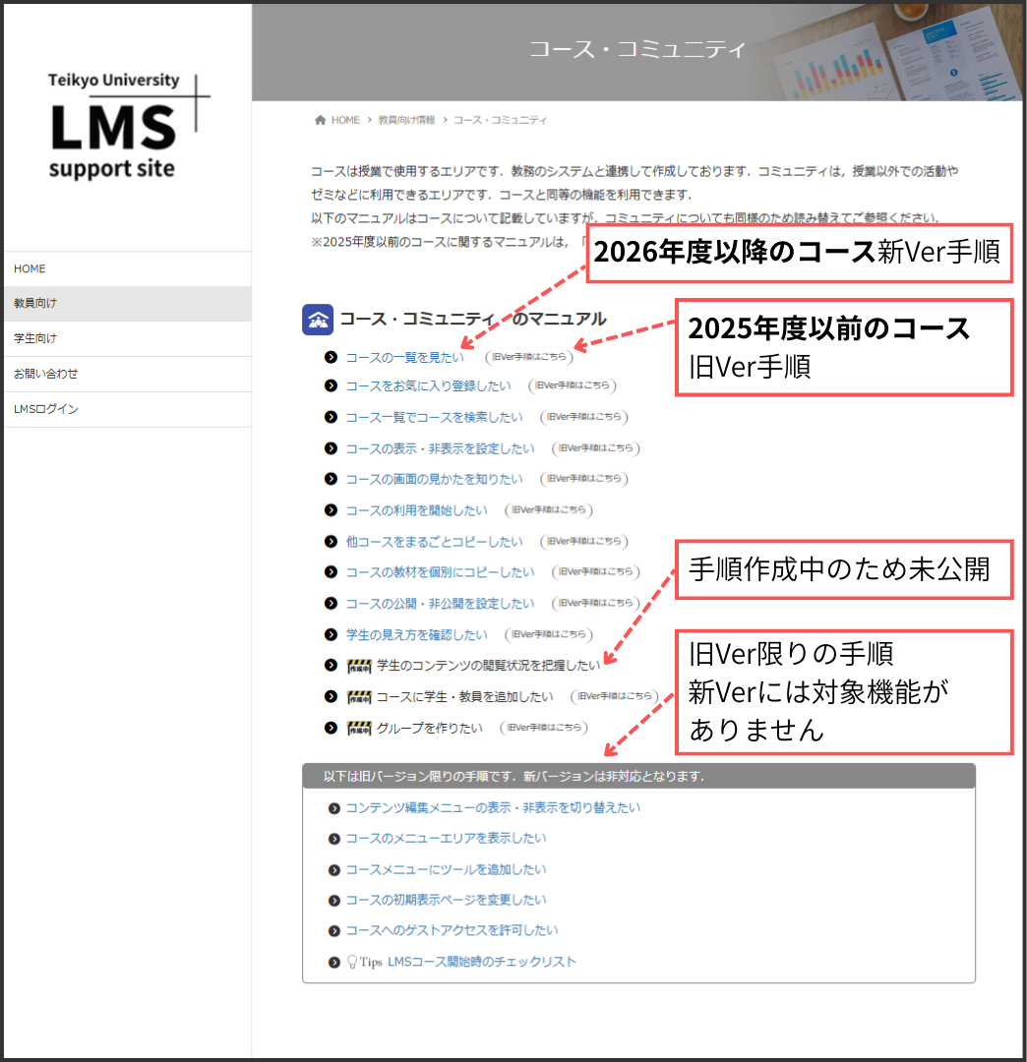Click 教員向け情報 in the breadcrumb
This screenshot has width=1027, height=1062.
(x=406, y=120)
